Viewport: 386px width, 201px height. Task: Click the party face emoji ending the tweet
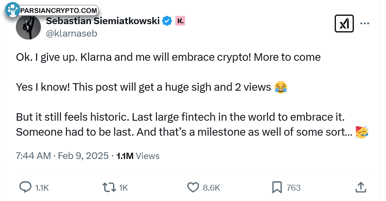[361, 132]
